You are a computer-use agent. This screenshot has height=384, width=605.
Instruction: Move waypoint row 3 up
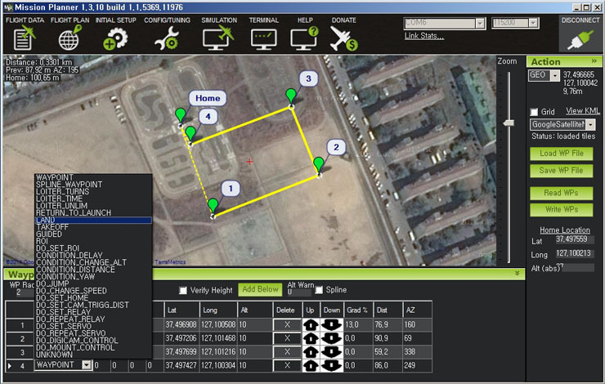311,351
